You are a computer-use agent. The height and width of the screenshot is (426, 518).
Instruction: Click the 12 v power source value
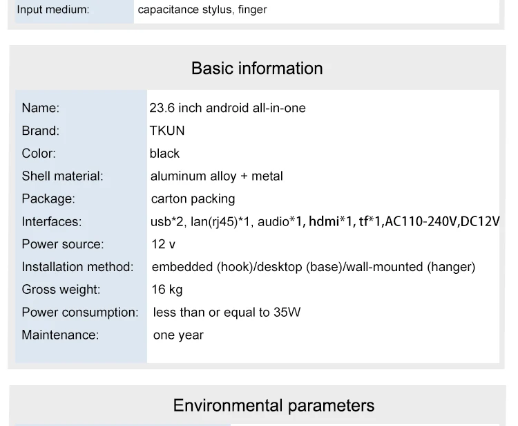[163, 244]
